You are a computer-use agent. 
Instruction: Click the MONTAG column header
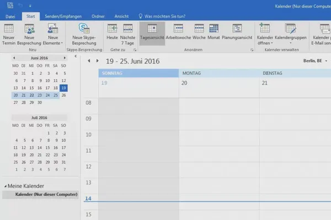click(x=218, y=73)
